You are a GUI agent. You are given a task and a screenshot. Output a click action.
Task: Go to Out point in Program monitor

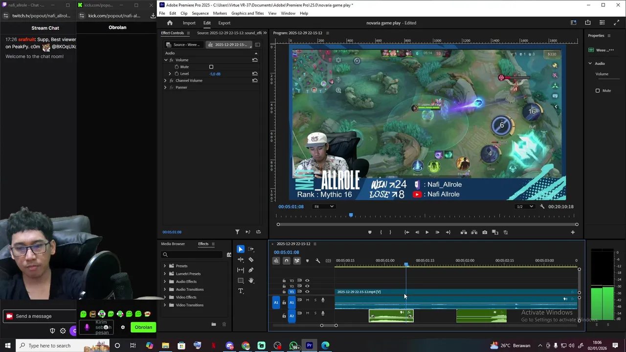[x=448, y=232]
